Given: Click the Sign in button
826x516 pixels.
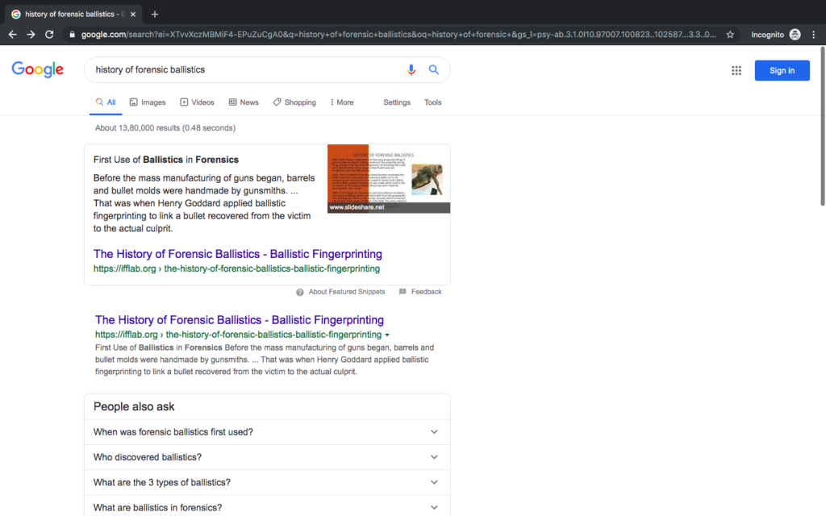Looking at the screenshot, I should point(782,71).
